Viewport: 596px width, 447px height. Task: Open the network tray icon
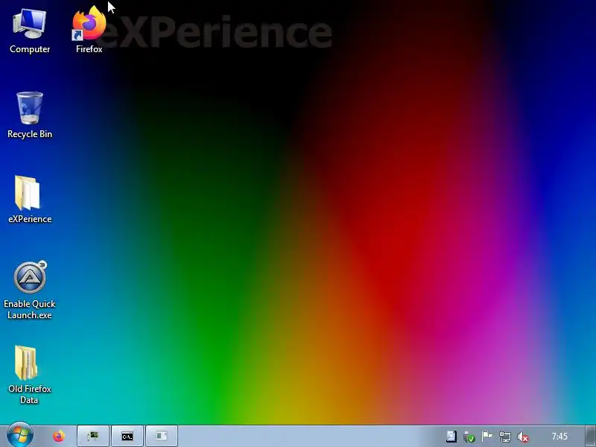coord(505,437)
